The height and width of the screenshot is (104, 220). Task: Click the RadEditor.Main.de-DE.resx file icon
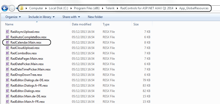(x=8, y=96)
